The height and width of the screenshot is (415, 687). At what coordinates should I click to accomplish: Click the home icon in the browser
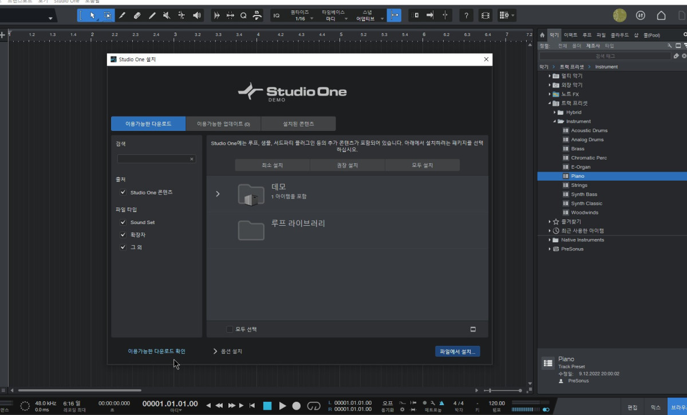[x=542, y=35]
